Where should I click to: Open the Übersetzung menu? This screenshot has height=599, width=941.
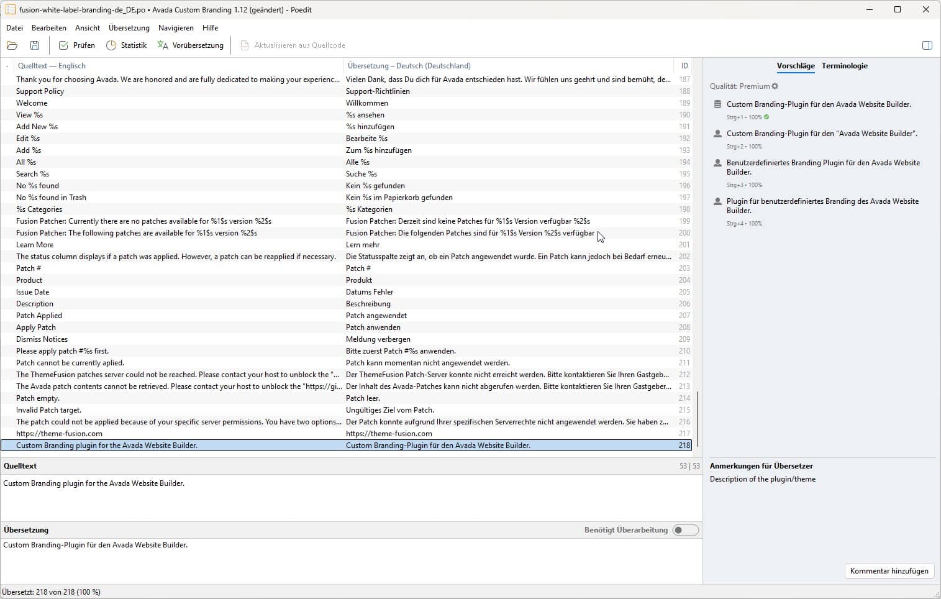tap(129, 28)
